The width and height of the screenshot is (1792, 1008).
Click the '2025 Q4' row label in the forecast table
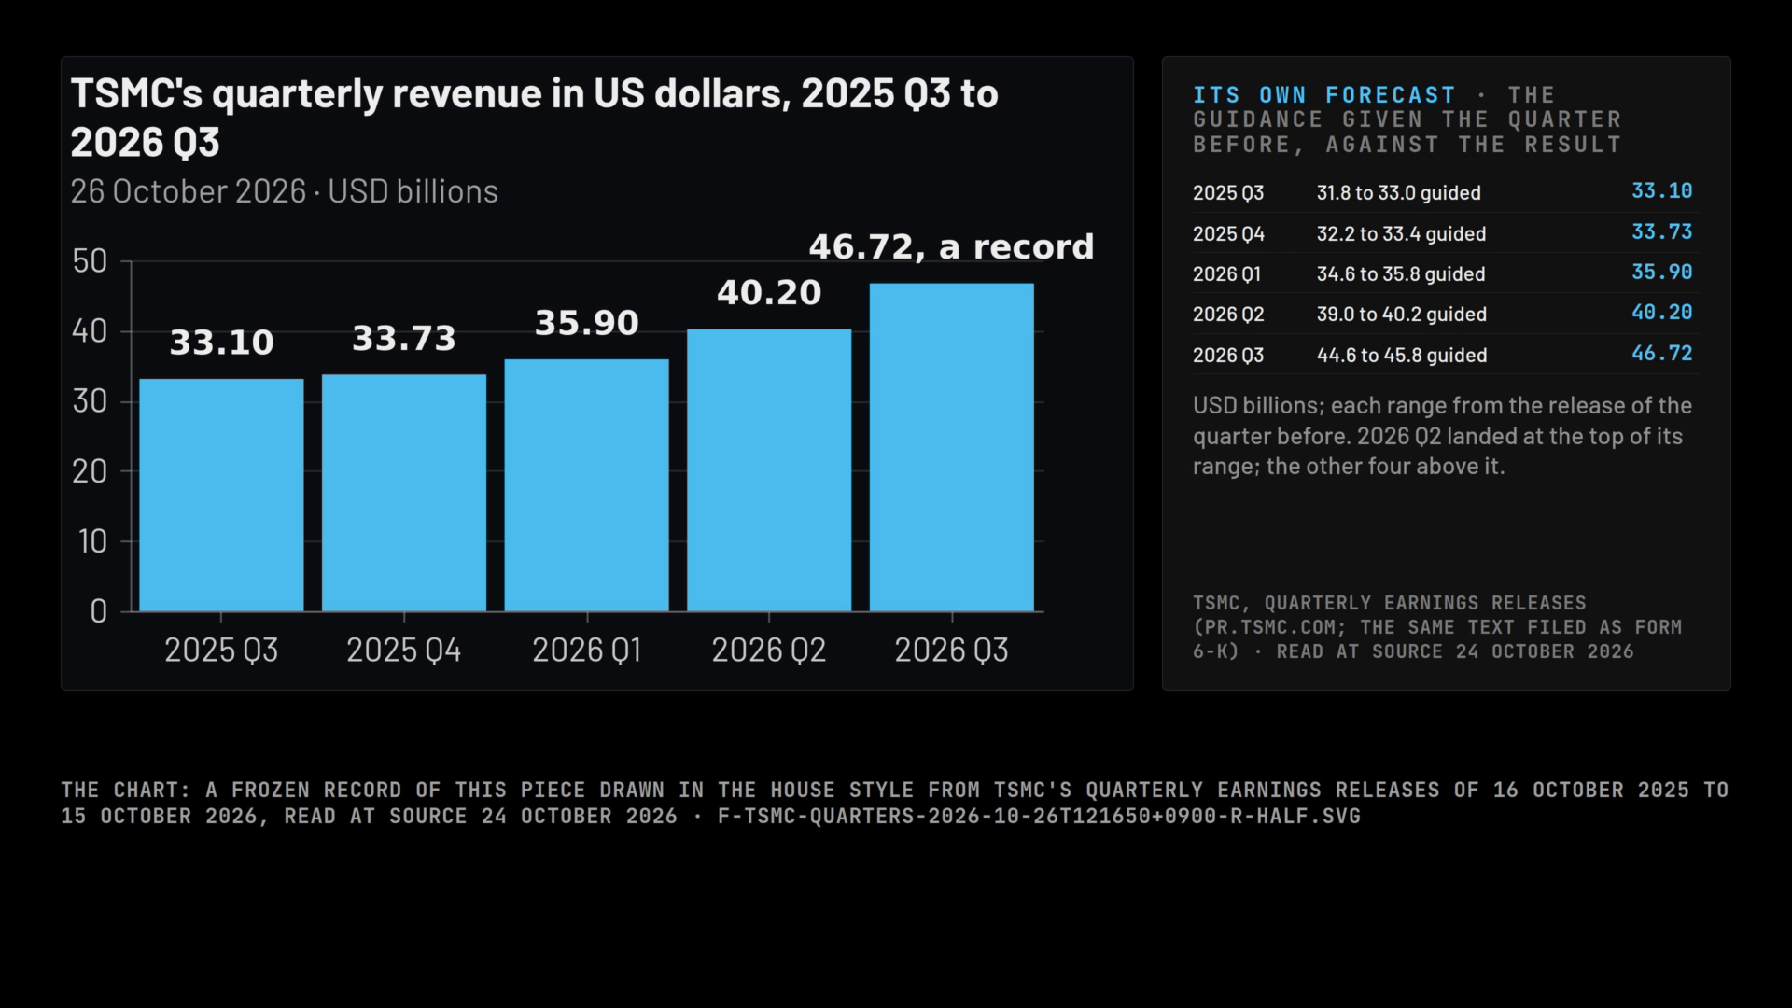[x=1228, y=234]
